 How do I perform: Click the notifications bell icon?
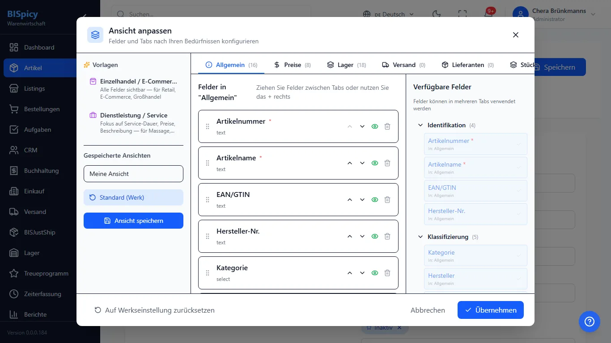click(x=488, y=14)
